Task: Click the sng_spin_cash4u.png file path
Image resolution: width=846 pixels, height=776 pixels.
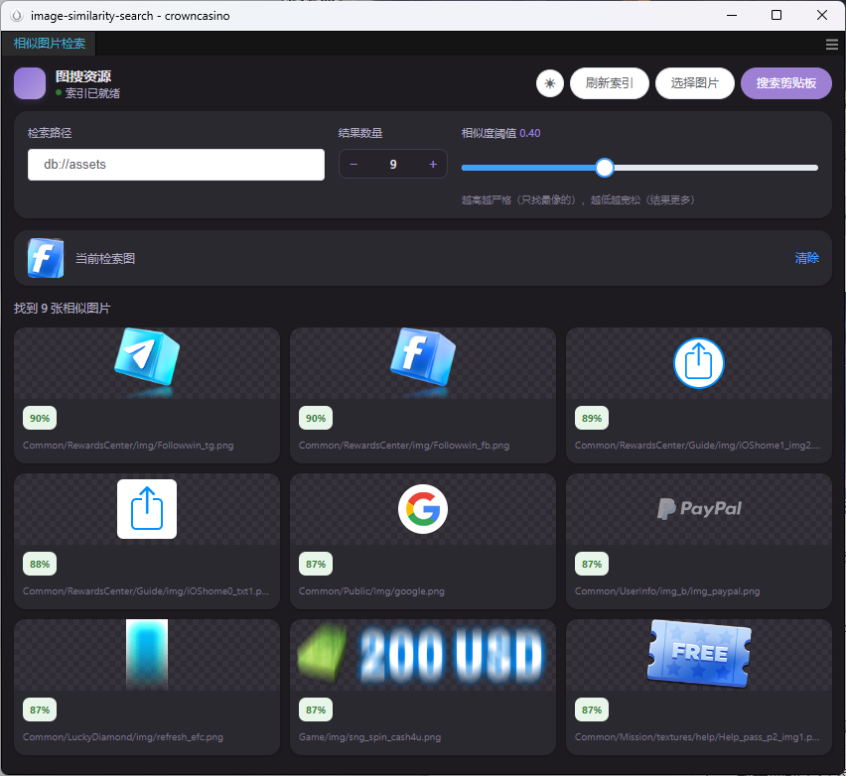Action: point(370,736)
